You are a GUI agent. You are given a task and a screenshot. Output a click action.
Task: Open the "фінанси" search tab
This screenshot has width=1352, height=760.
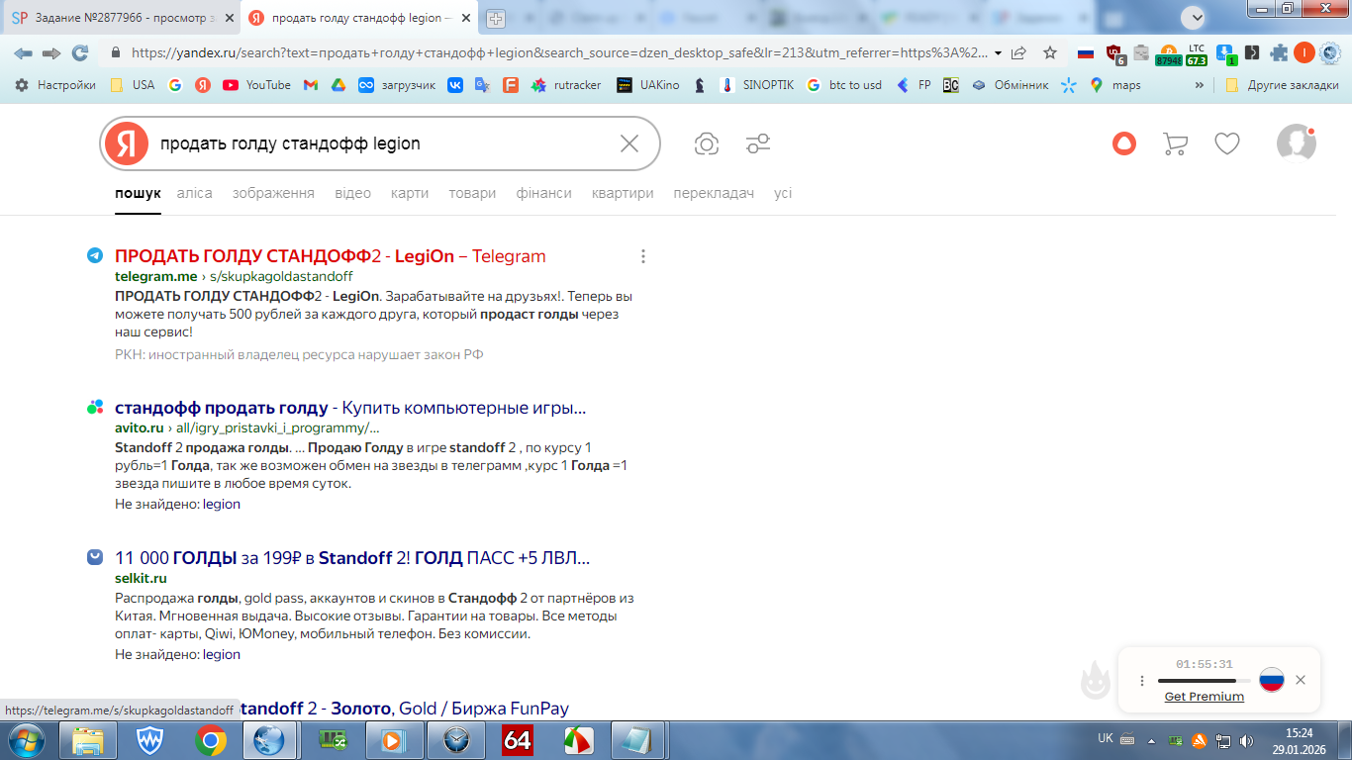click(x=544, y=193)
